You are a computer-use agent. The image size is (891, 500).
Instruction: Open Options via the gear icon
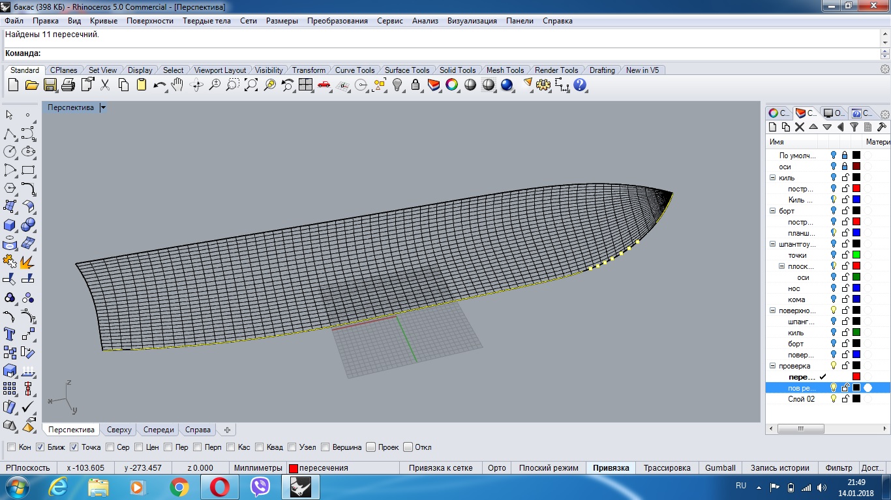(543, 85)
